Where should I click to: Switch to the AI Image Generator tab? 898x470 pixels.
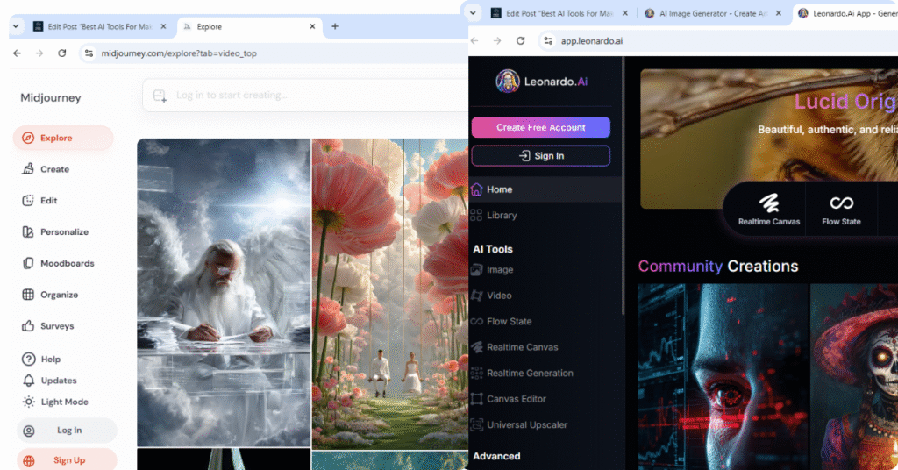pos(710,13)
